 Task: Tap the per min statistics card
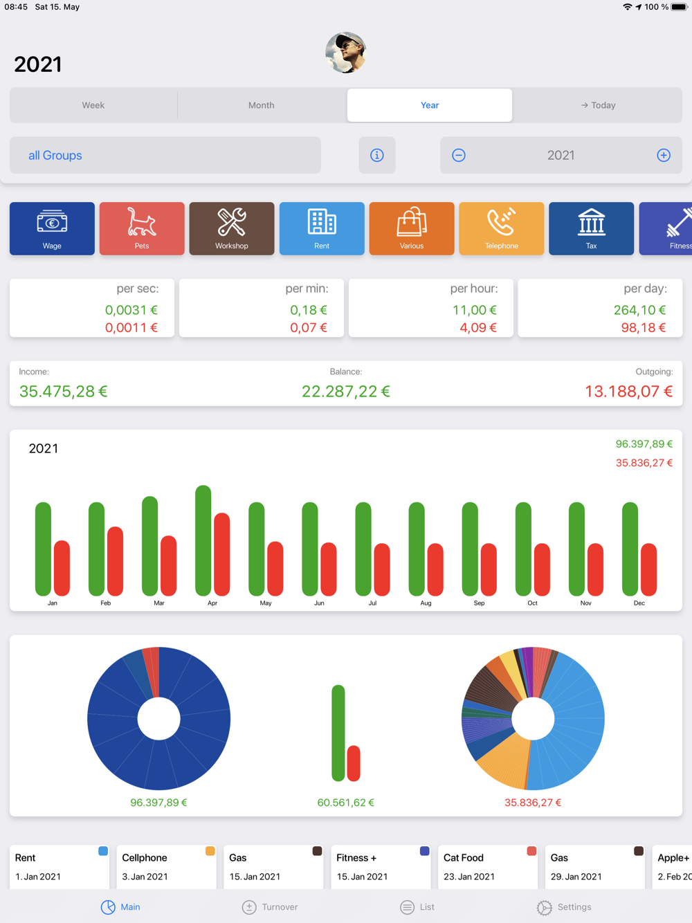pyautogui.click(x=262, y=308)
